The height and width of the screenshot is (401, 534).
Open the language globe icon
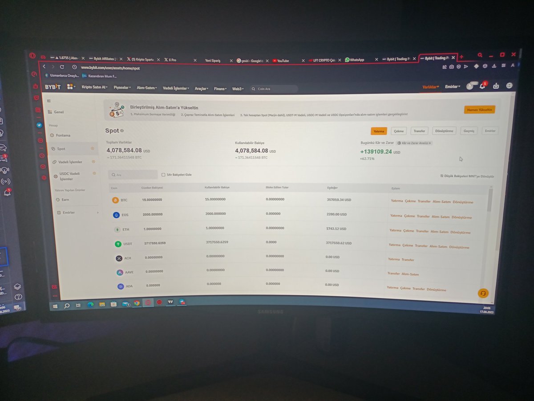(x=510, y=86)
